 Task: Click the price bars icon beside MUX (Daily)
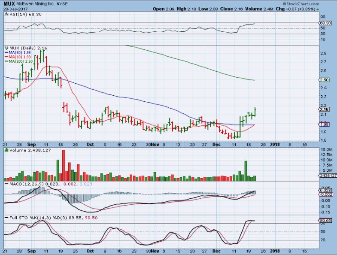point(6,48)
